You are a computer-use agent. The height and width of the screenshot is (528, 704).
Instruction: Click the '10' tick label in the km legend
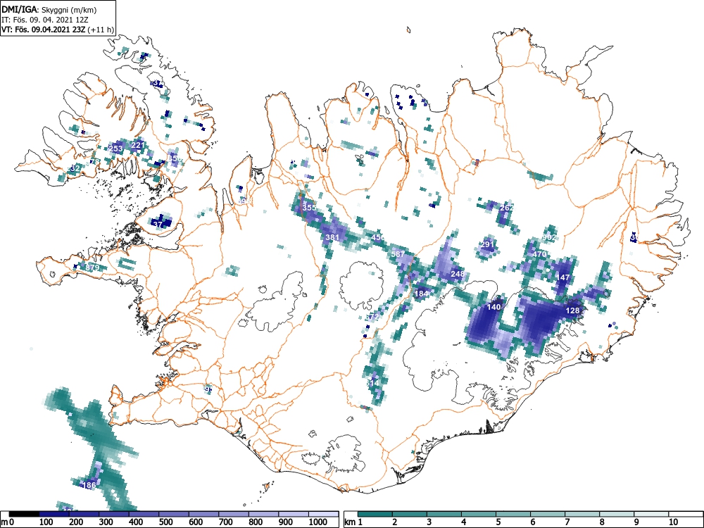point(672,522)
